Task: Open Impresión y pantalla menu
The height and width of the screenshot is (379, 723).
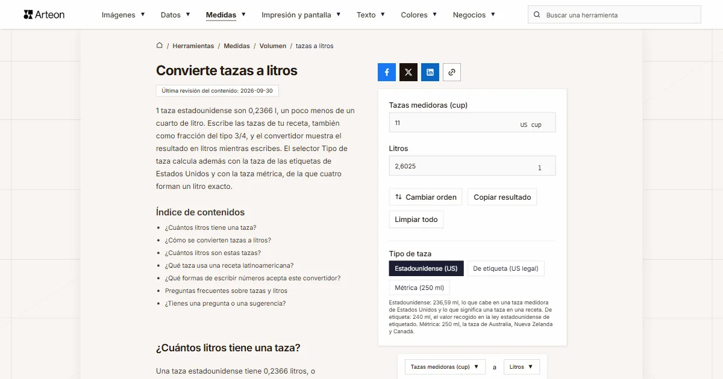Action: (x=301, y=14)
